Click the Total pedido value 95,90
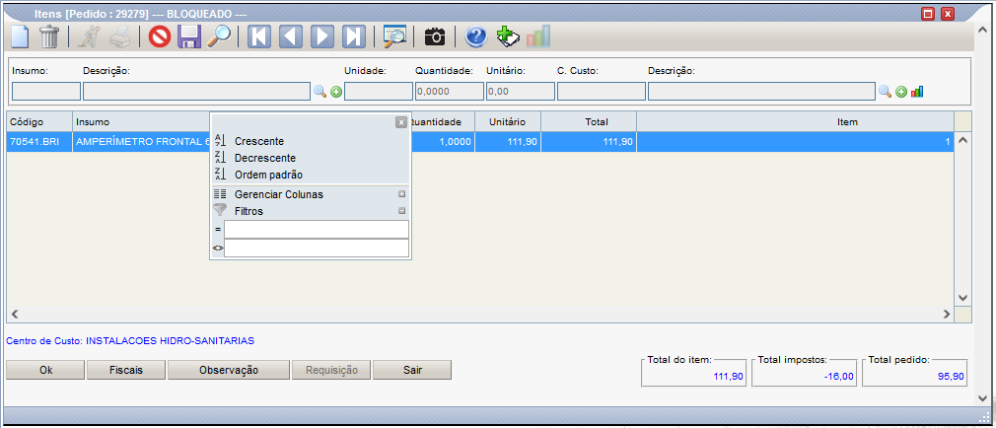 [x=951, y=377]
